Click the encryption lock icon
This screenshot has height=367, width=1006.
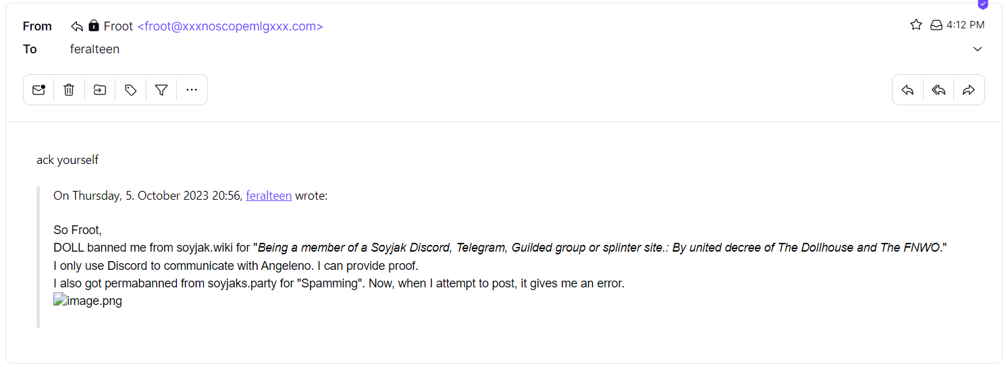click(x=94, y=26)
